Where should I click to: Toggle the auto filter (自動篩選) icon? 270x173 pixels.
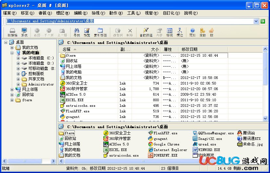pos(146,32)
